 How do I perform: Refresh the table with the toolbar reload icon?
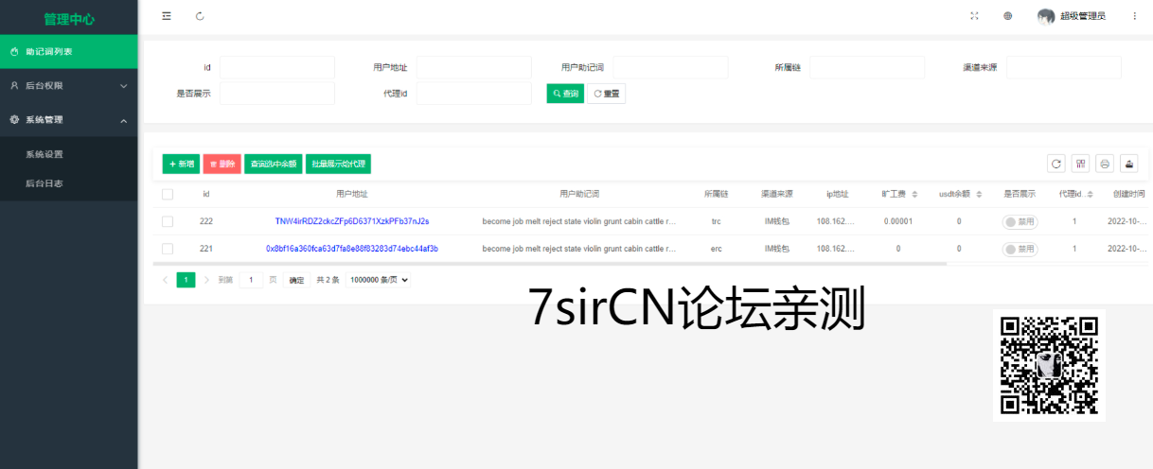1056,164
